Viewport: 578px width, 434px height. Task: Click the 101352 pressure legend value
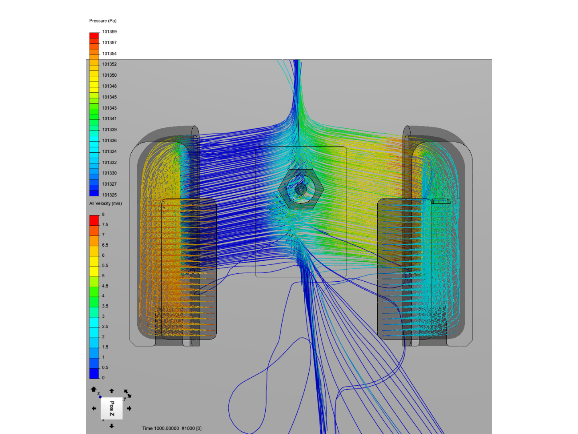point(109,64)
